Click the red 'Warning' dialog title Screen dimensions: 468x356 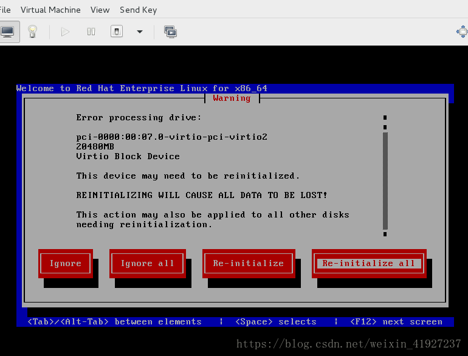pyautogui.click(x=232, y=98)
